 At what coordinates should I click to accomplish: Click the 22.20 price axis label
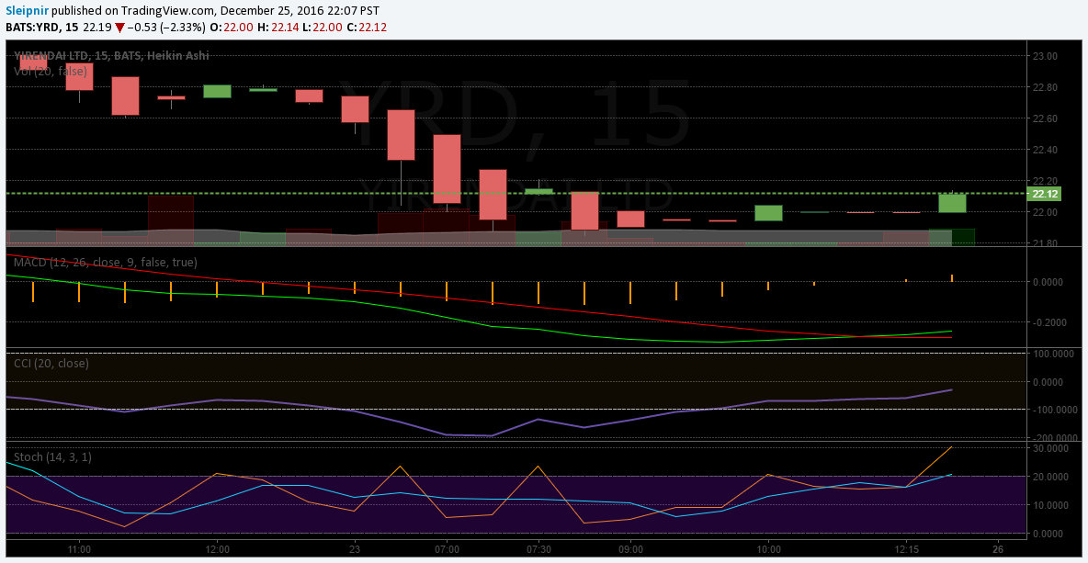coord(1044,181)
